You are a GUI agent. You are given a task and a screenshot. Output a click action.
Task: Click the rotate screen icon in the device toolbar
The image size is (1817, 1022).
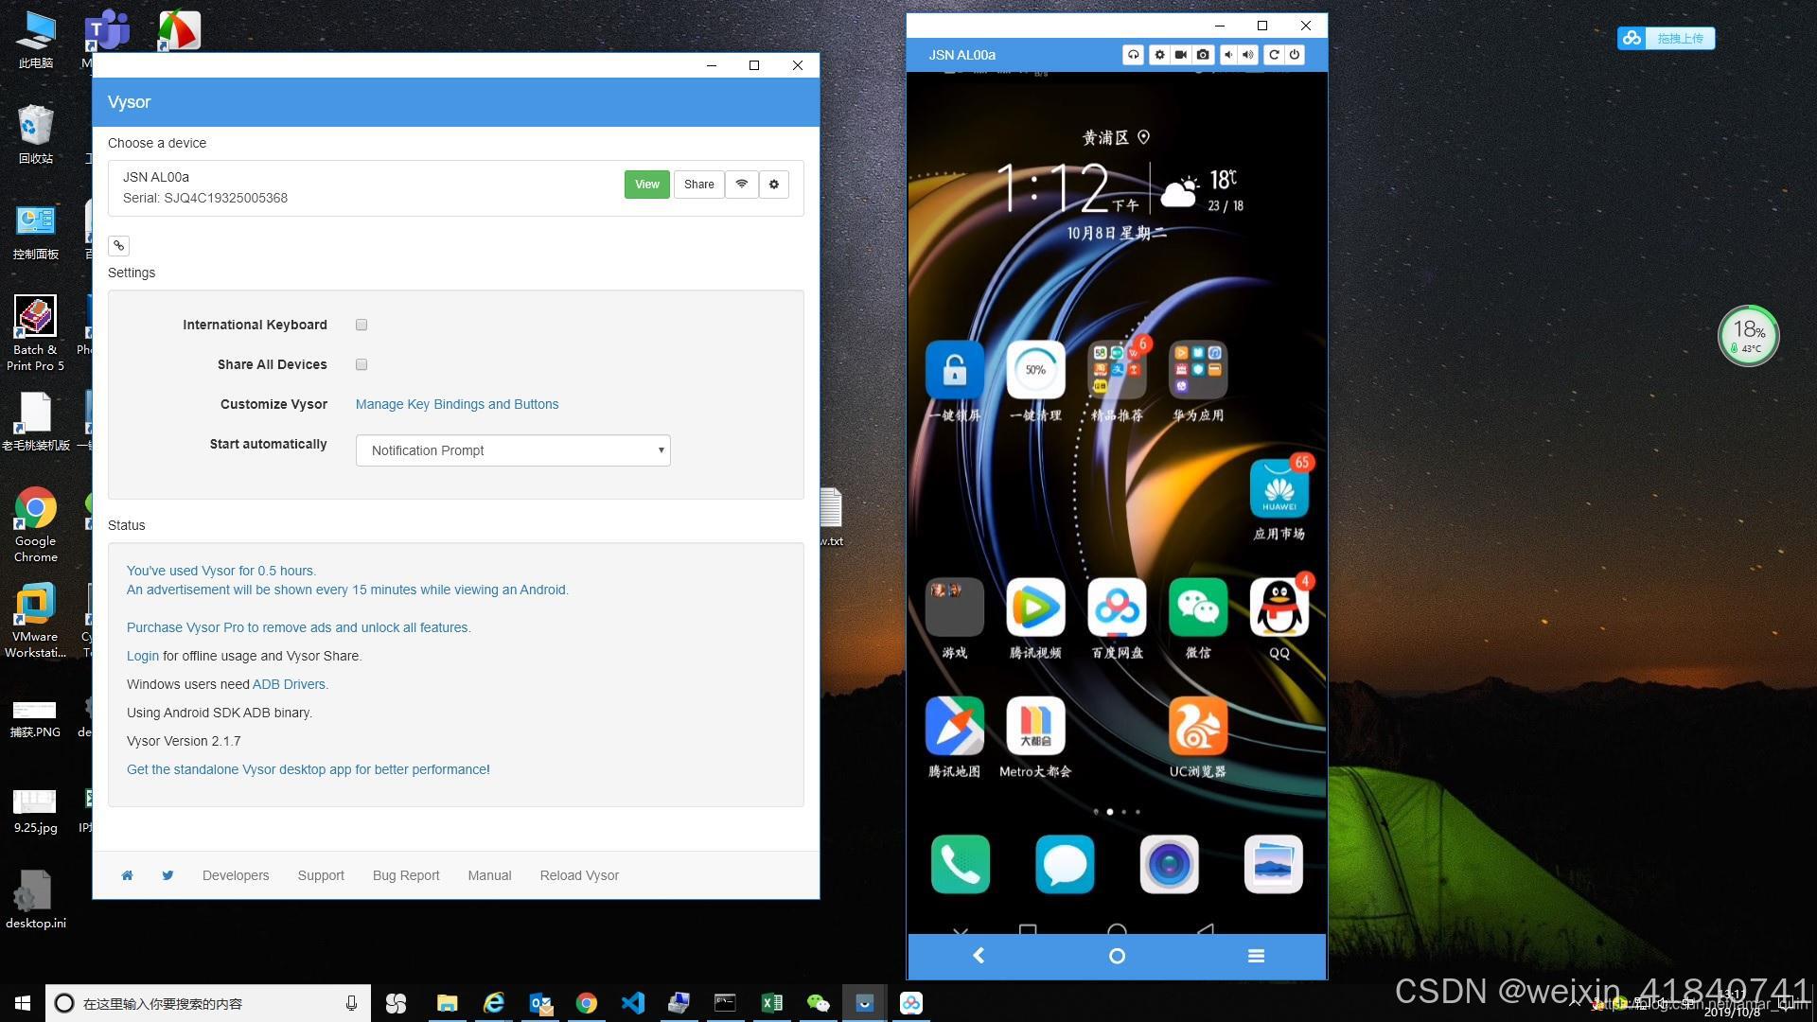pyautogui.click(x=1274, y=55)
